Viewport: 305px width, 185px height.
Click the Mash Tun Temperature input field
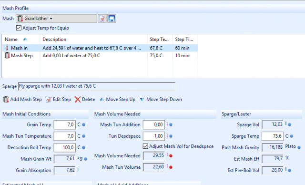click(65, 136)
